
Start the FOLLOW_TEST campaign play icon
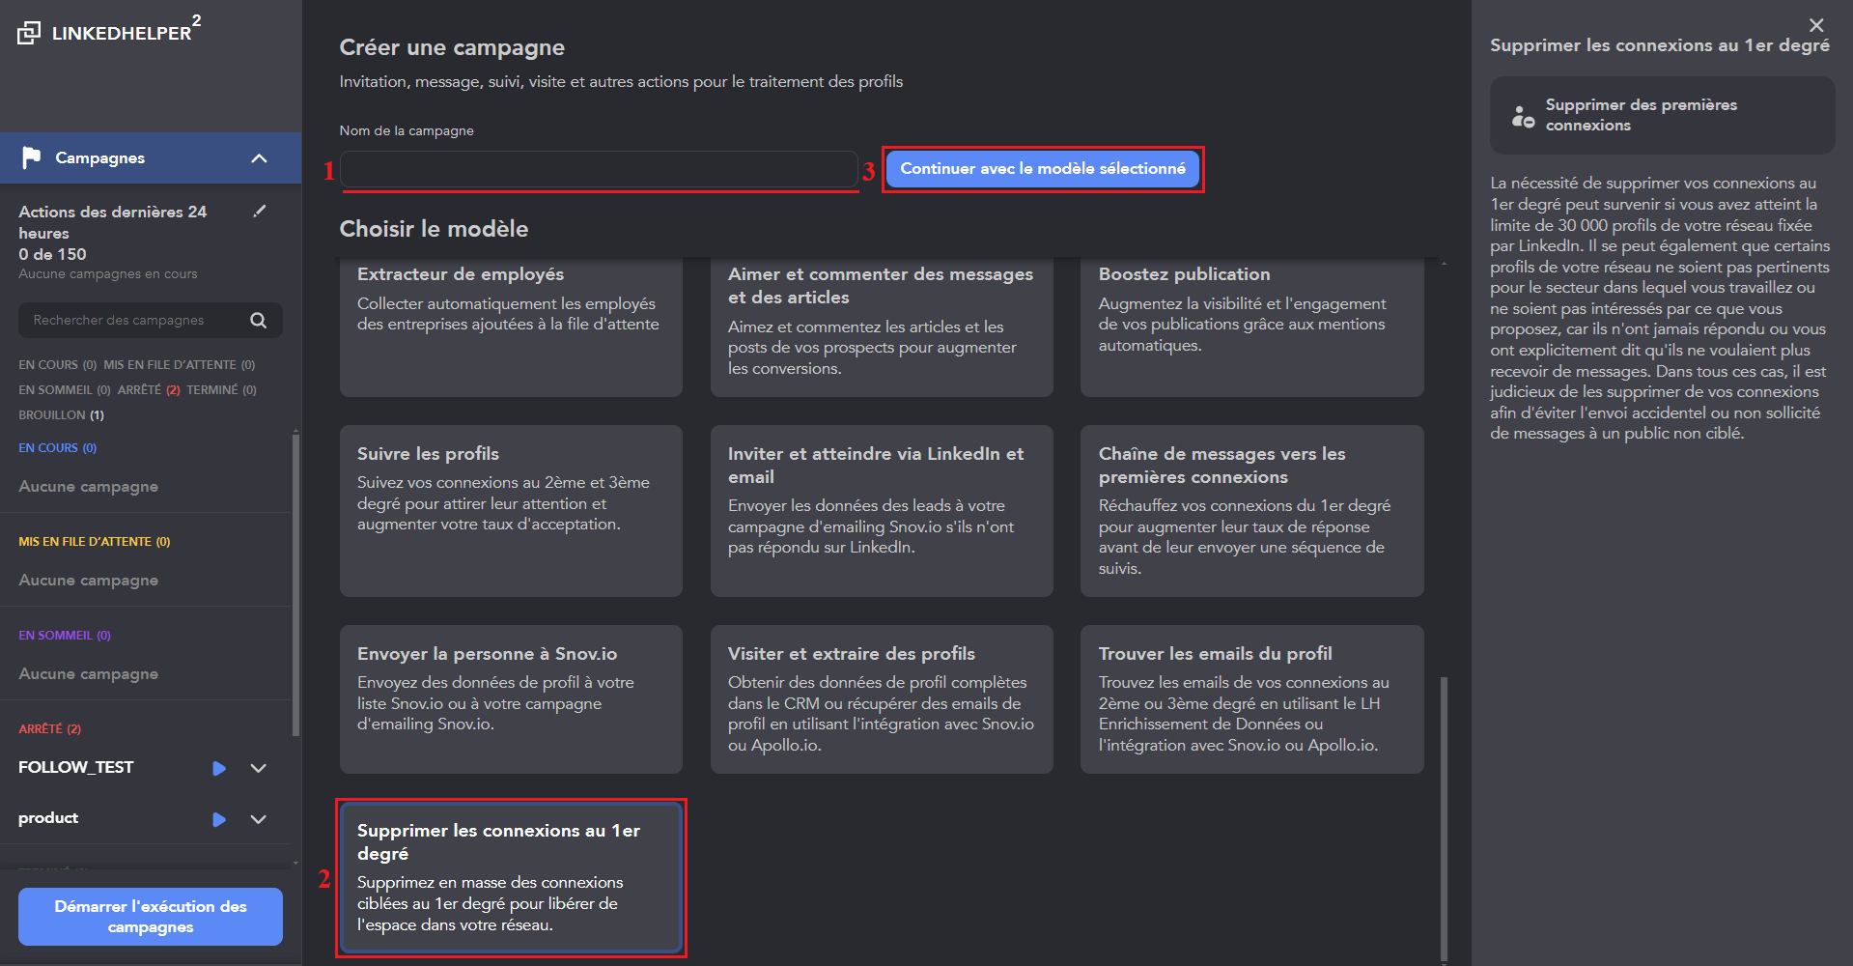coord(219,768)
